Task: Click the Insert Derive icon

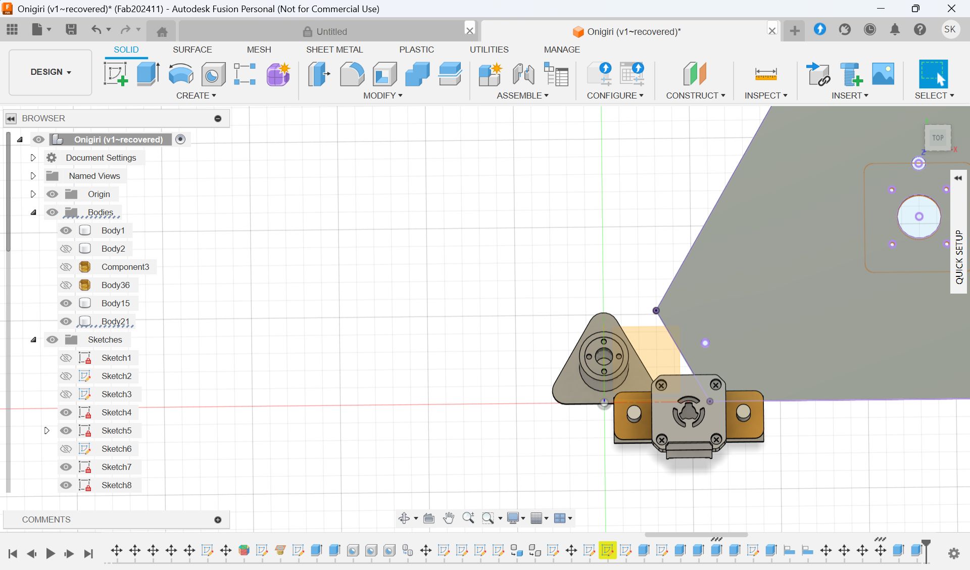Action: tap(818, 74)
